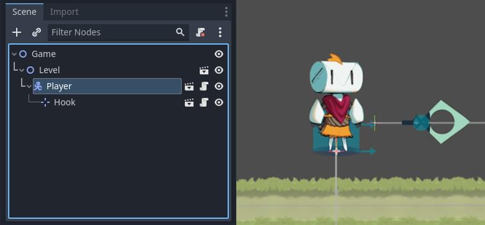Open the Level scene in editor icon
Viewport: 485px width, 225px height.
(204, 71)
